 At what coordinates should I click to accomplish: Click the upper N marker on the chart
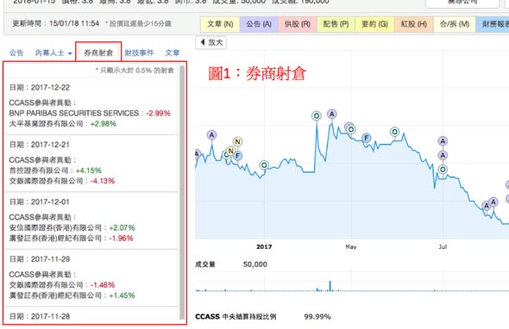click(x=237, y=141)
